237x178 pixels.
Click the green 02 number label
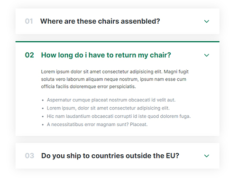pos(29,55)
